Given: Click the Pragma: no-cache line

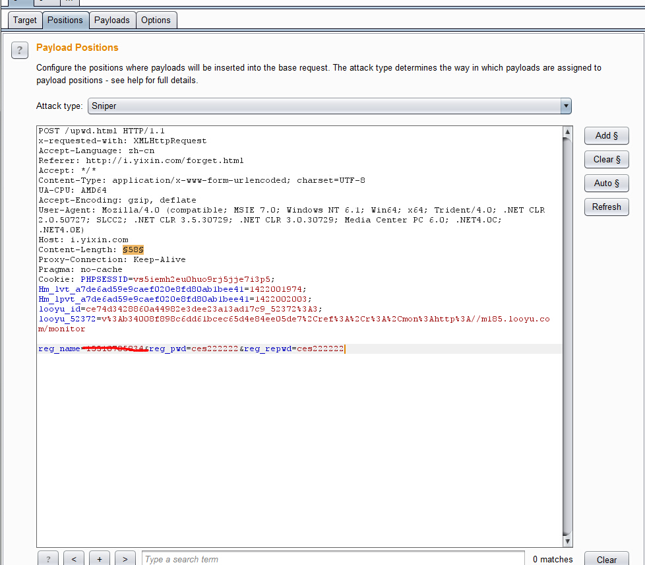Looking at the screenshot, I should [x=80, y=269].
